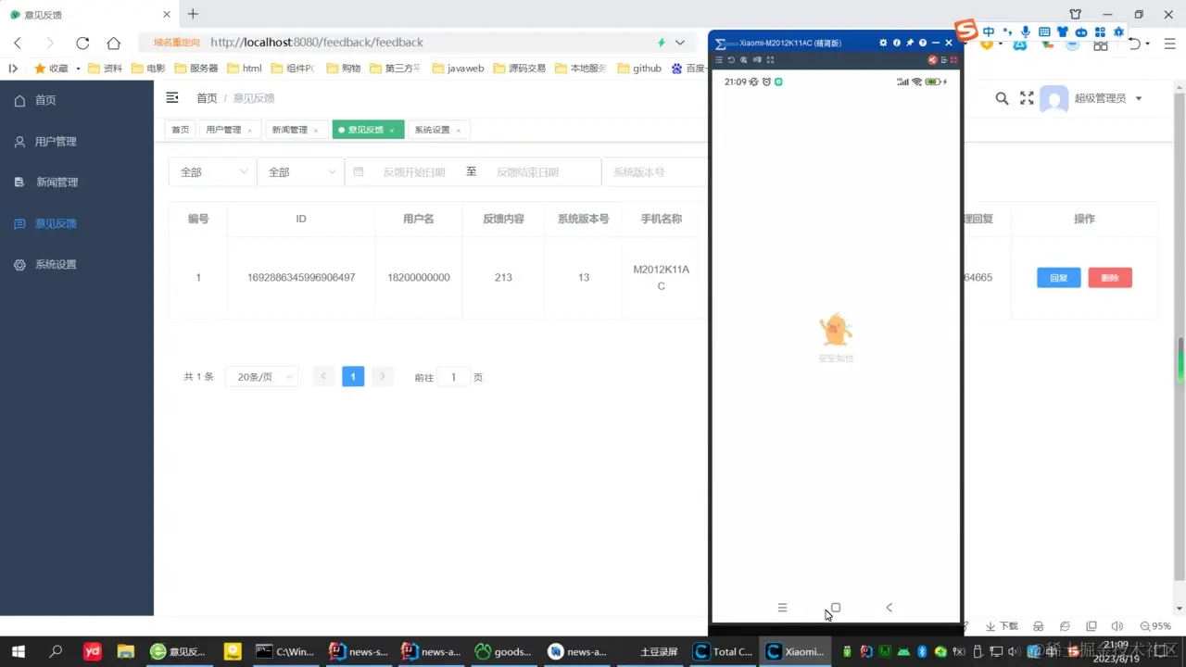Open the 20条/页 page size dropdown
Viewport: 1186px width, 667px height.
pyautogui.click(x=261, y=377)
